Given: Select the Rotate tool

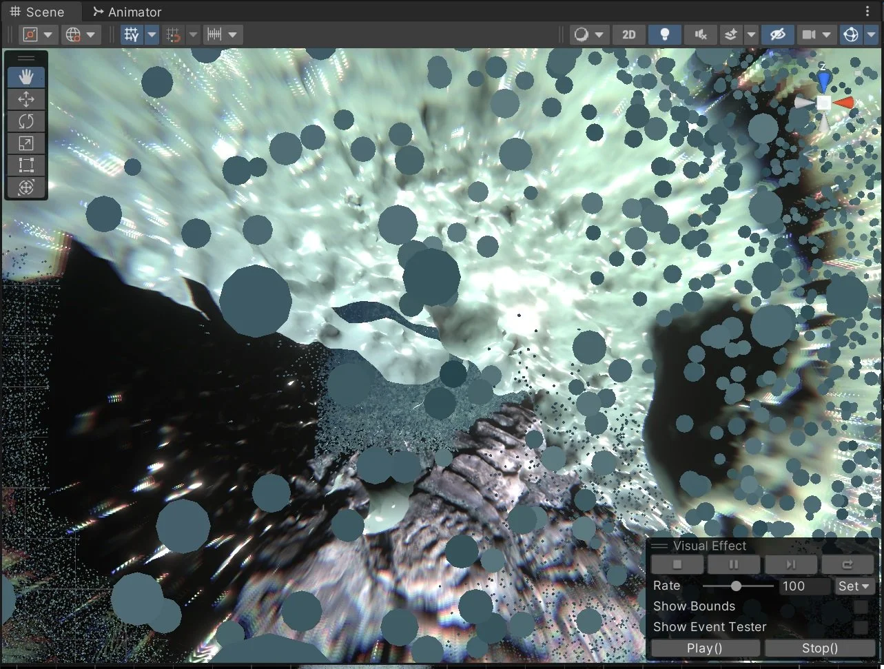Looking at the screenshot, I should [x=26, y=121].
